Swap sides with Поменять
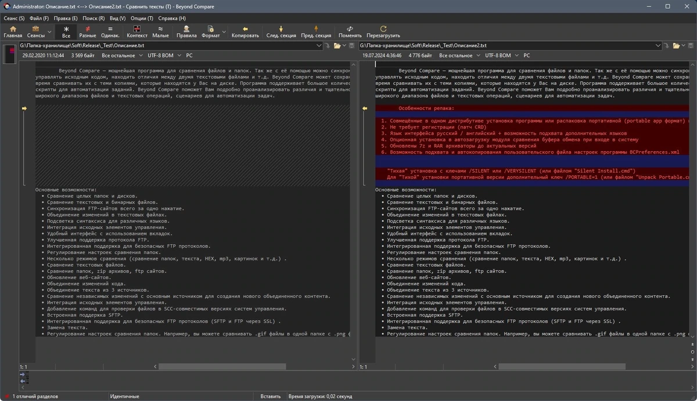697x401 pixels. (350, 31)
